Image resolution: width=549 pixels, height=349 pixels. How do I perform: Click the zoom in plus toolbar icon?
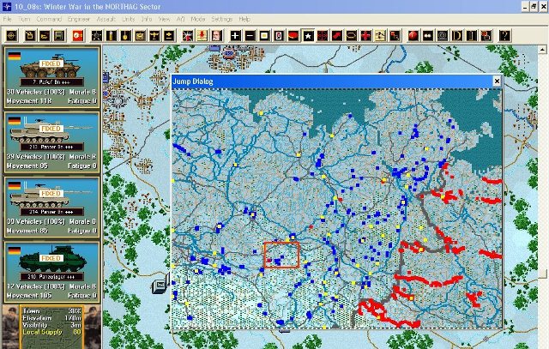pyautogui.click(x=234, y=35)
